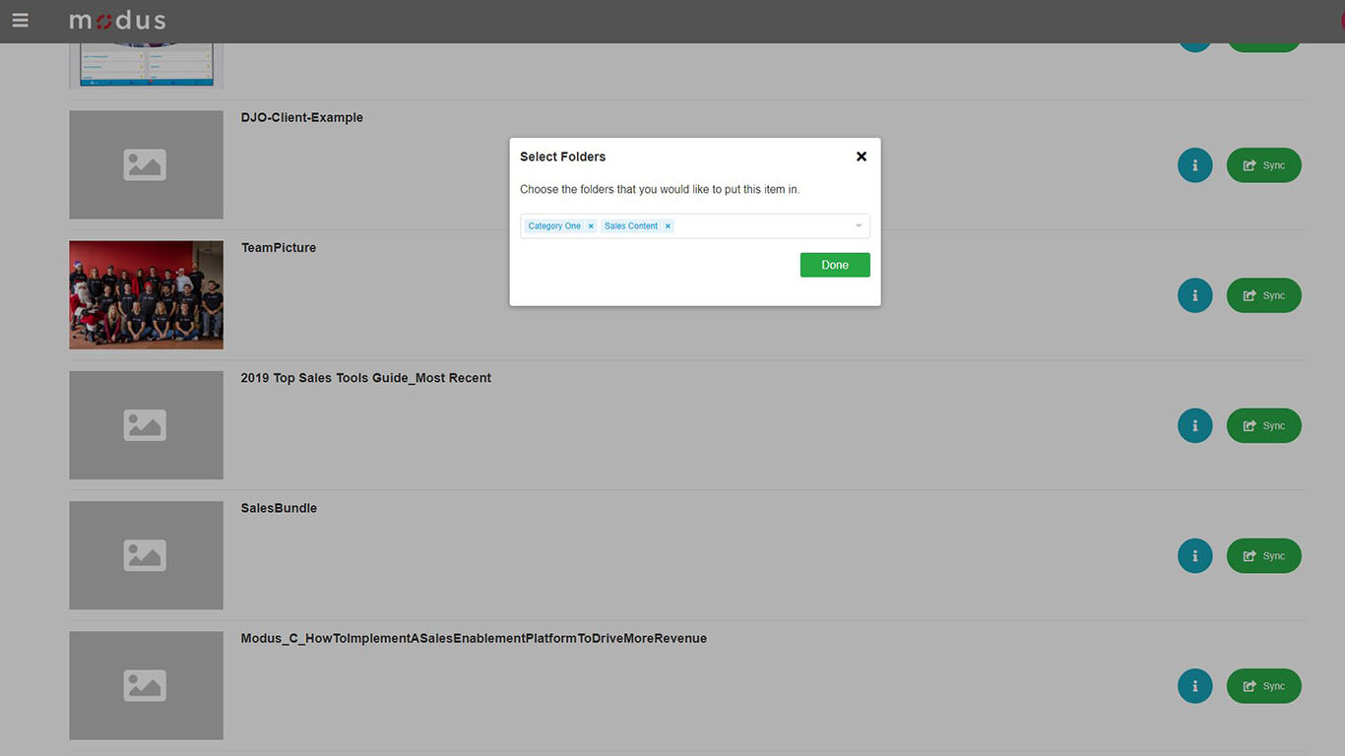Remove the Sales Content folder tag
1345x756 pixels.
(x=668, y=226)
